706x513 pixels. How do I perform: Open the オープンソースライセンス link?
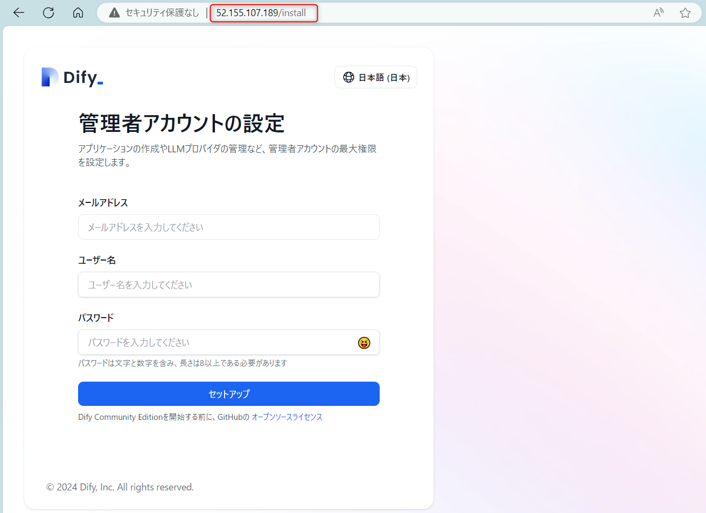point(286,417)
